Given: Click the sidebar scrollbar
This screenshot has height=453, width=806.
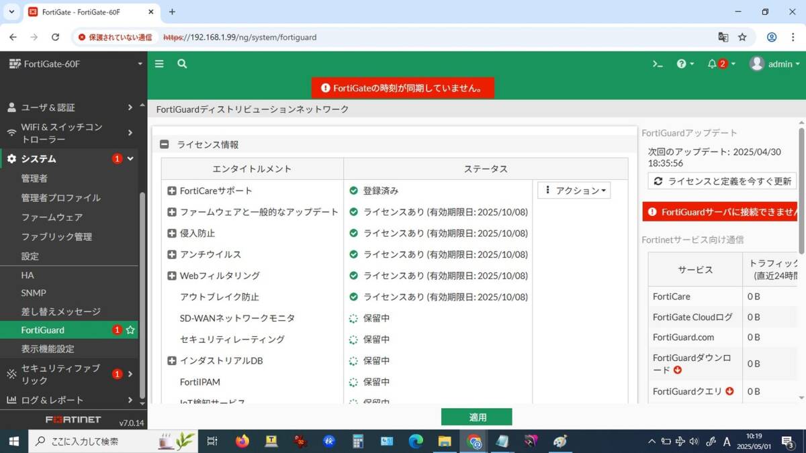Looking at the screenshot, I should point(142,295).
